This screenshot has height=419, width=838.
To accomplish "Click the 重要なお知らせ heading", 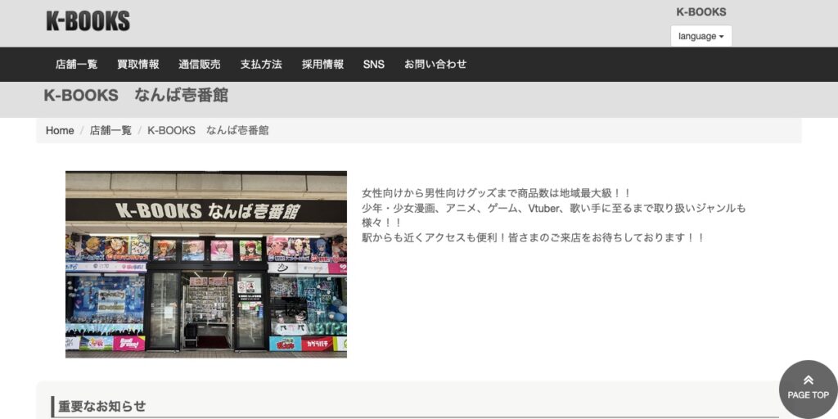I will coord(101,406).
